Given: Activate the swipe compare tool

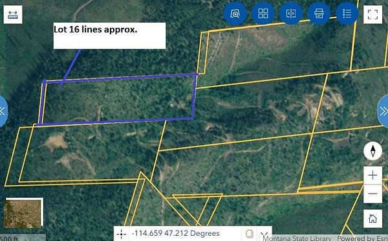Looking at the screenshot, I should (291, 14).
